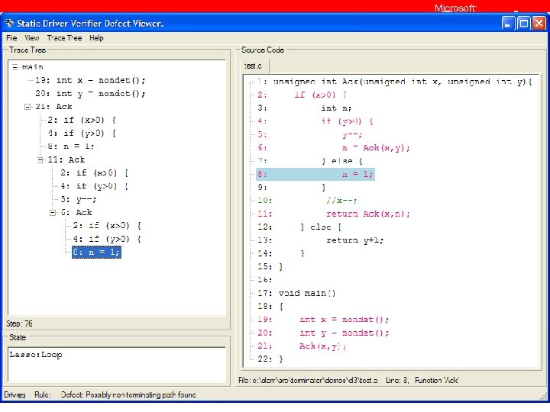The width and height of the screenshot is (550, 412).
Task: Select trace row 5: y--;
Action: click(x=78, y=199)
